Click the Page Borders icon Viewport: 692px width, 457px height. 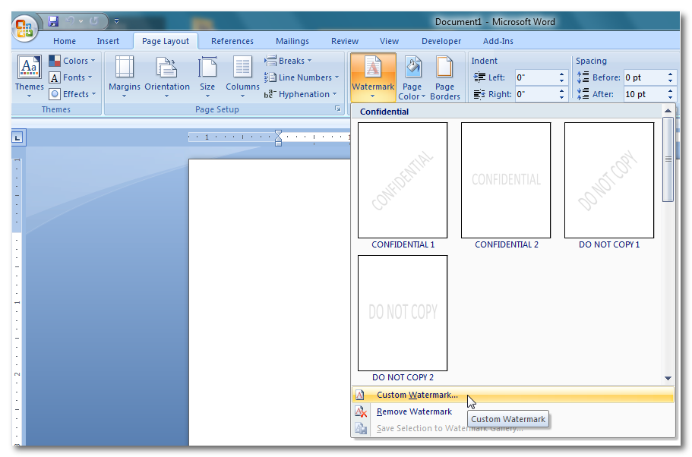444,76
